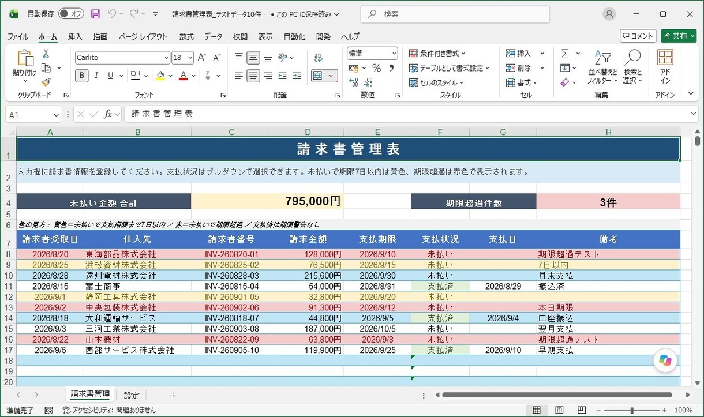Toggle Align Left
This screenshot has width=704, height=417.
pyautogui.click(x=238, y=76)
